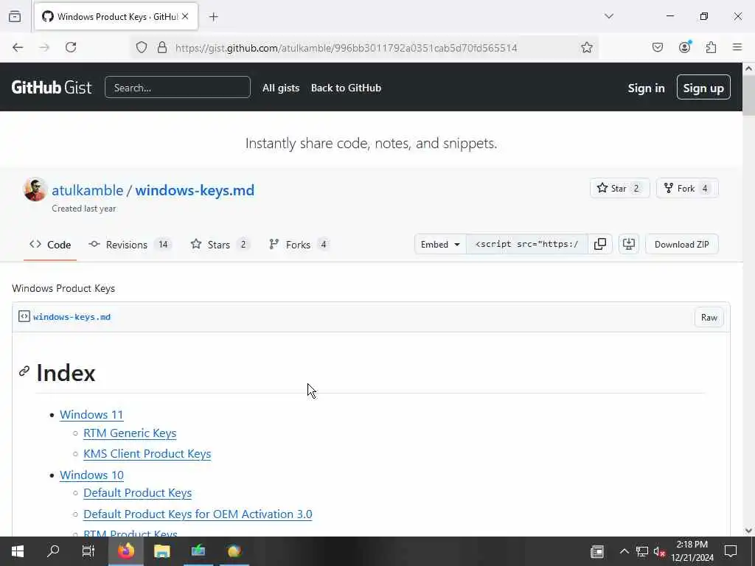The height and width of the screenshot is (566, 755).
Task: Focus the gist Search field
Action: point(177,88)
